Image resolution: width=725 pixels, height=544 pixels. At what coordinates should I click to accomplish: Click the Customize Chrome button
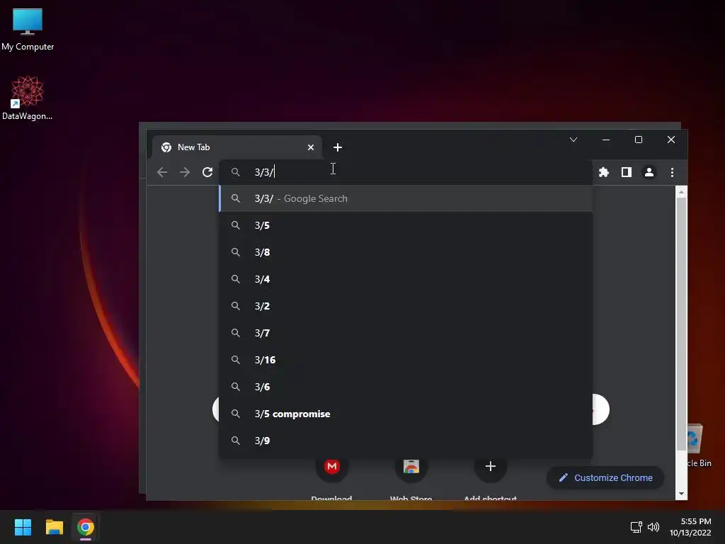(605, 478)
